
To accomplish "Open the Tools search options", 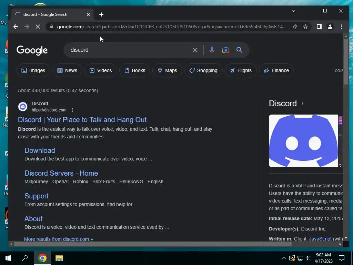I will click(338, 70).
